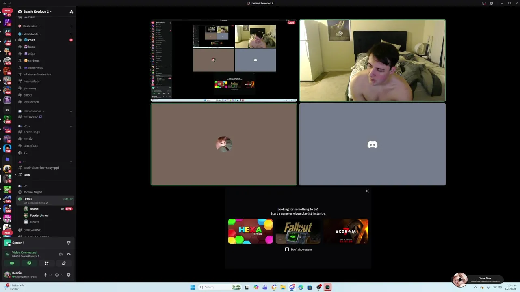Open the error-logs channel

tap(45, 132)
